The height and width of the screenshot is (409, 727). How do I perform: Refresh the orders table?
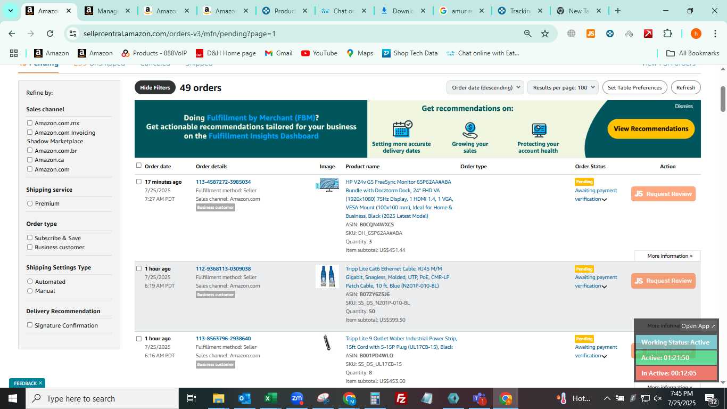(x=685, y=87)
